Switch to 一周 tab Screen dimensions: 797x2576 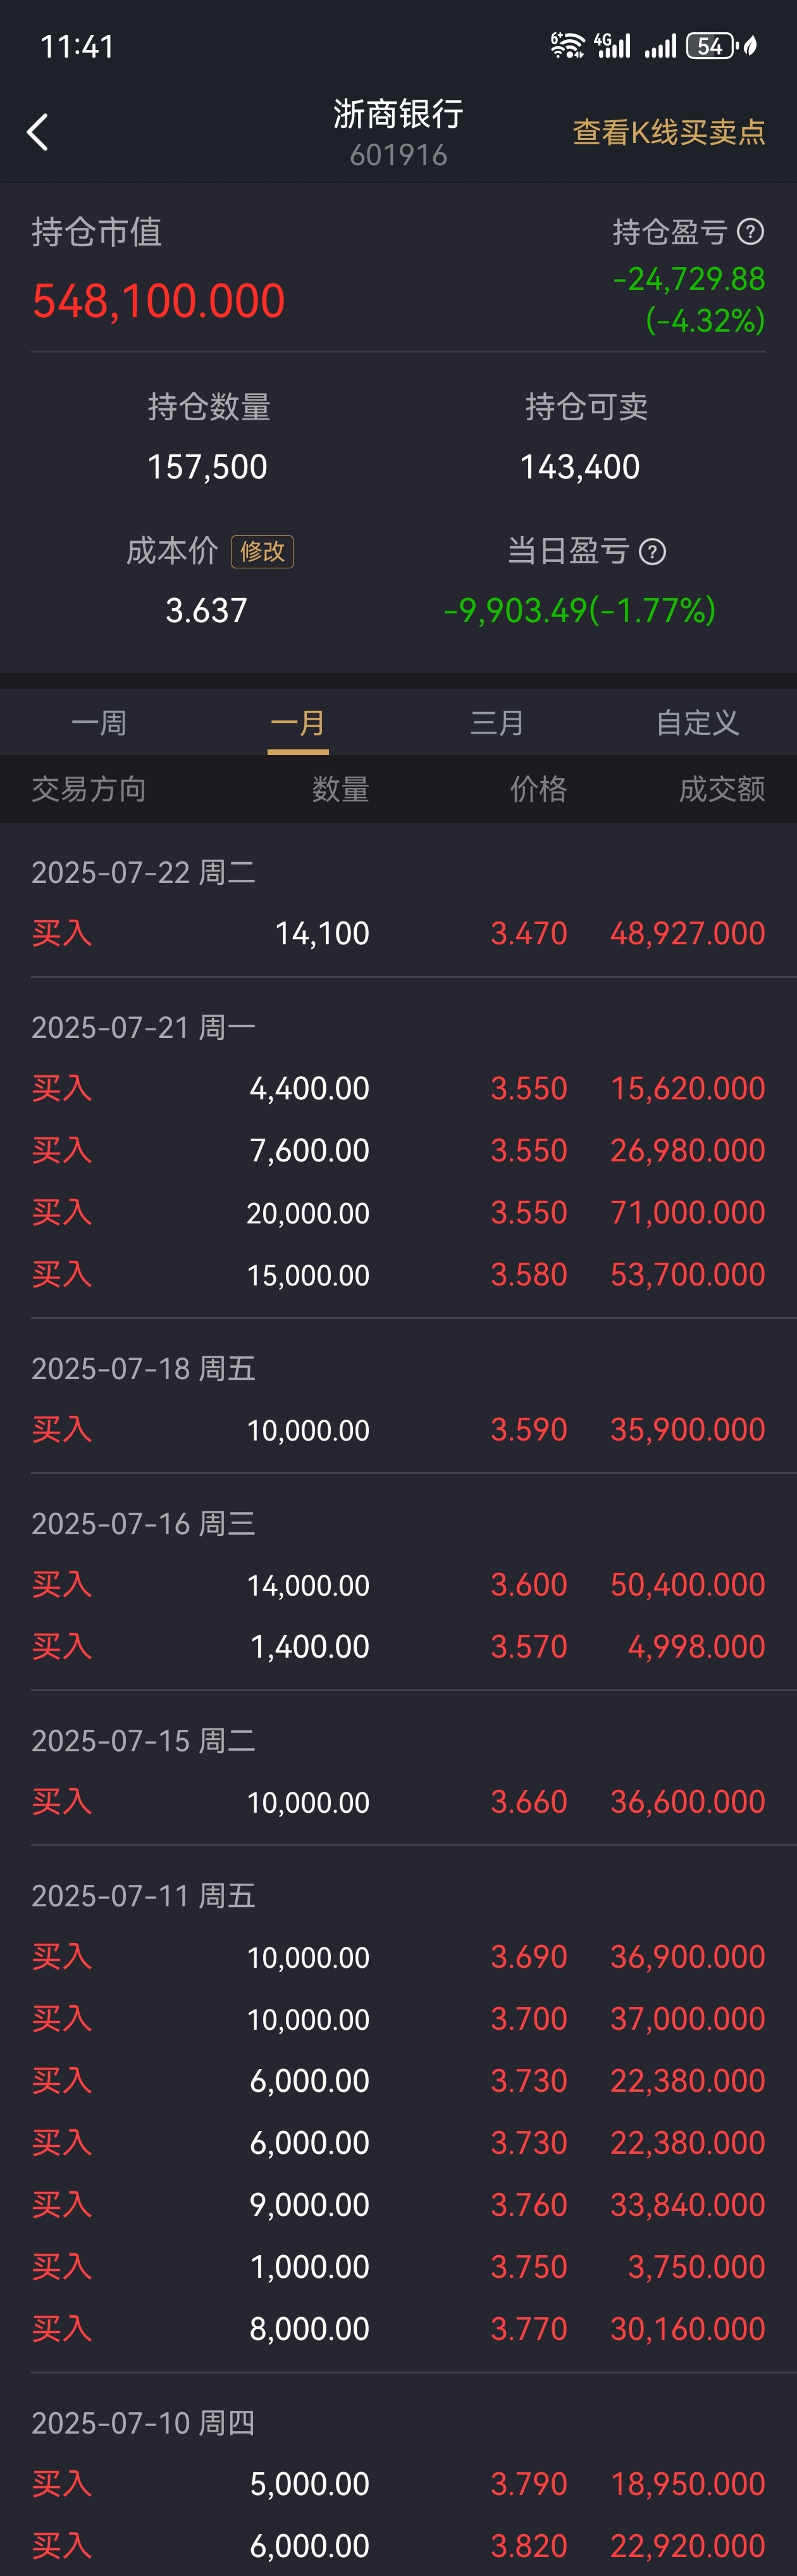click(x=99, y=722)
